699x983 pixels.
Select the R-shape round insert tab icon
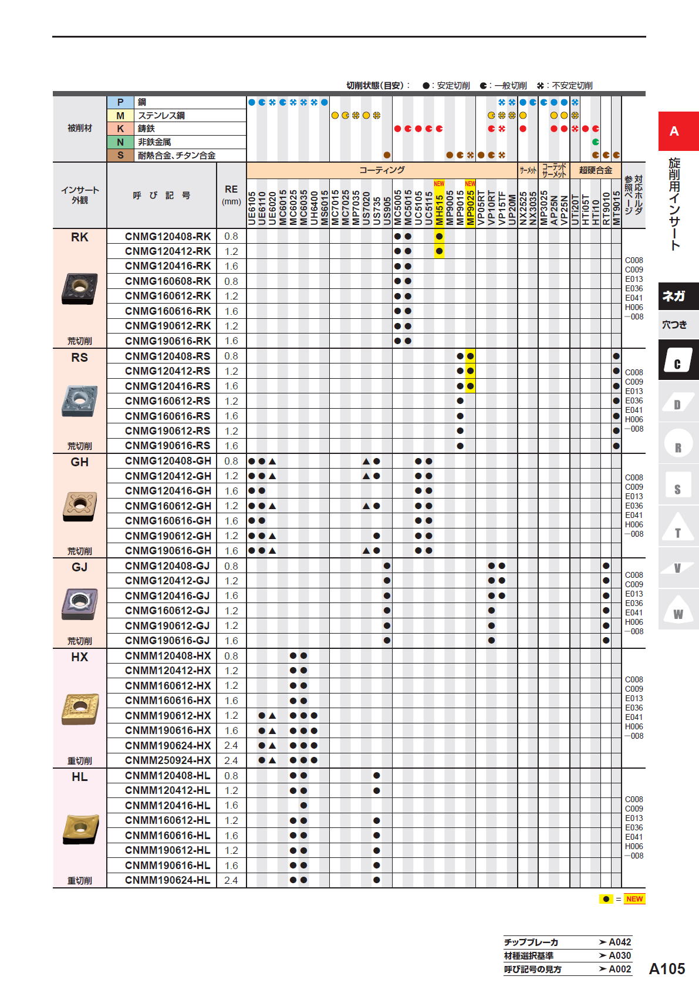pyautogui.click(x=678, y=444)
